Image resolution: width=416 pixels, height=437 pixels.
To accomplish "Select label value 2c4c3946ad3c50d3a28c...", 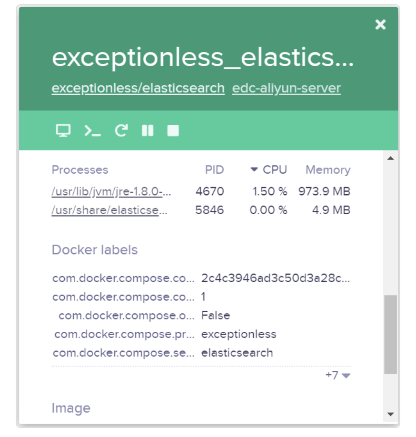I will (x=276, y=278).
